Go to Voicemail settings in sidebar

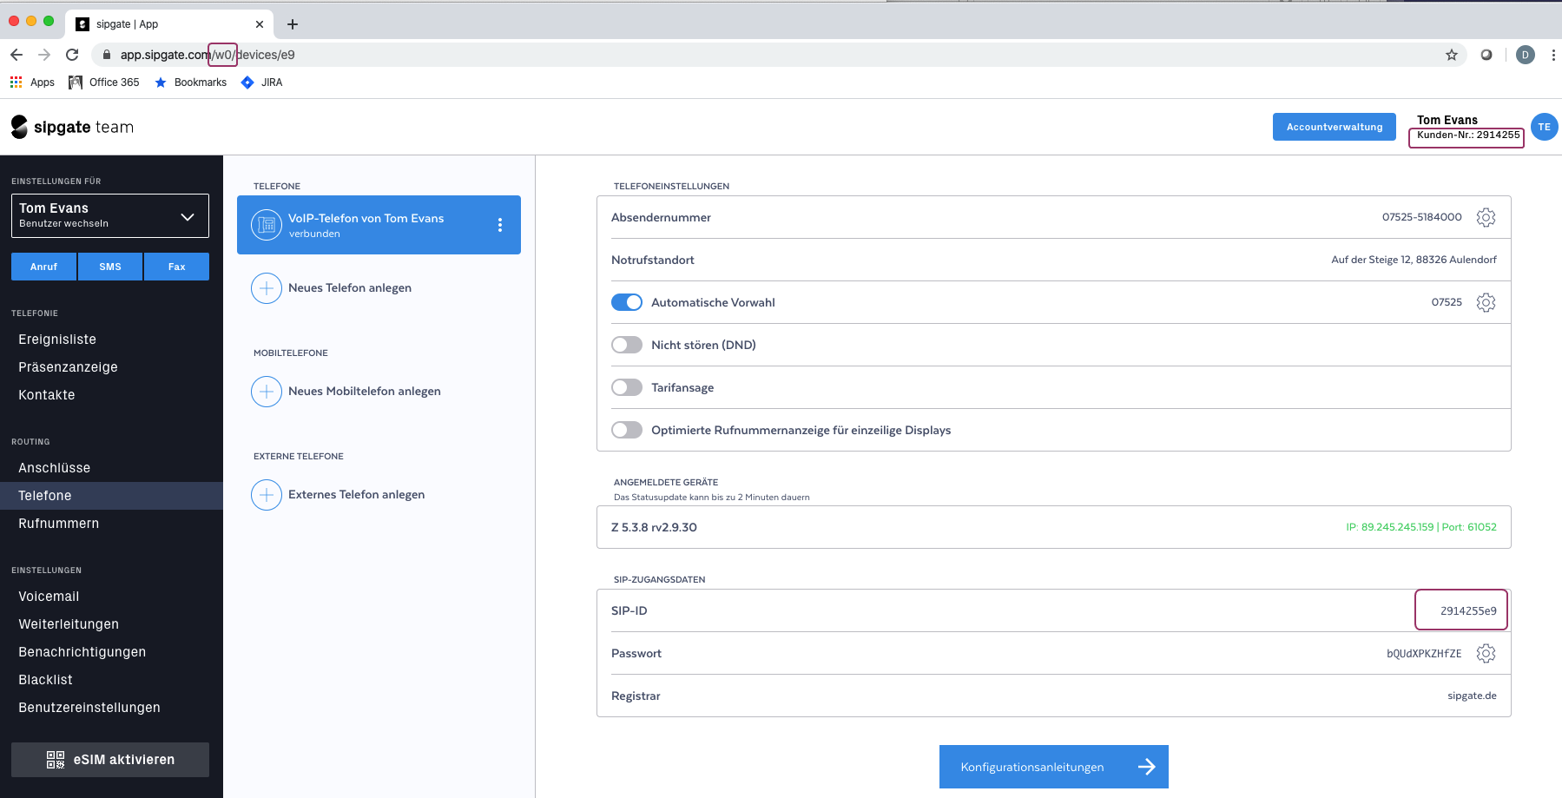(49, 597)
